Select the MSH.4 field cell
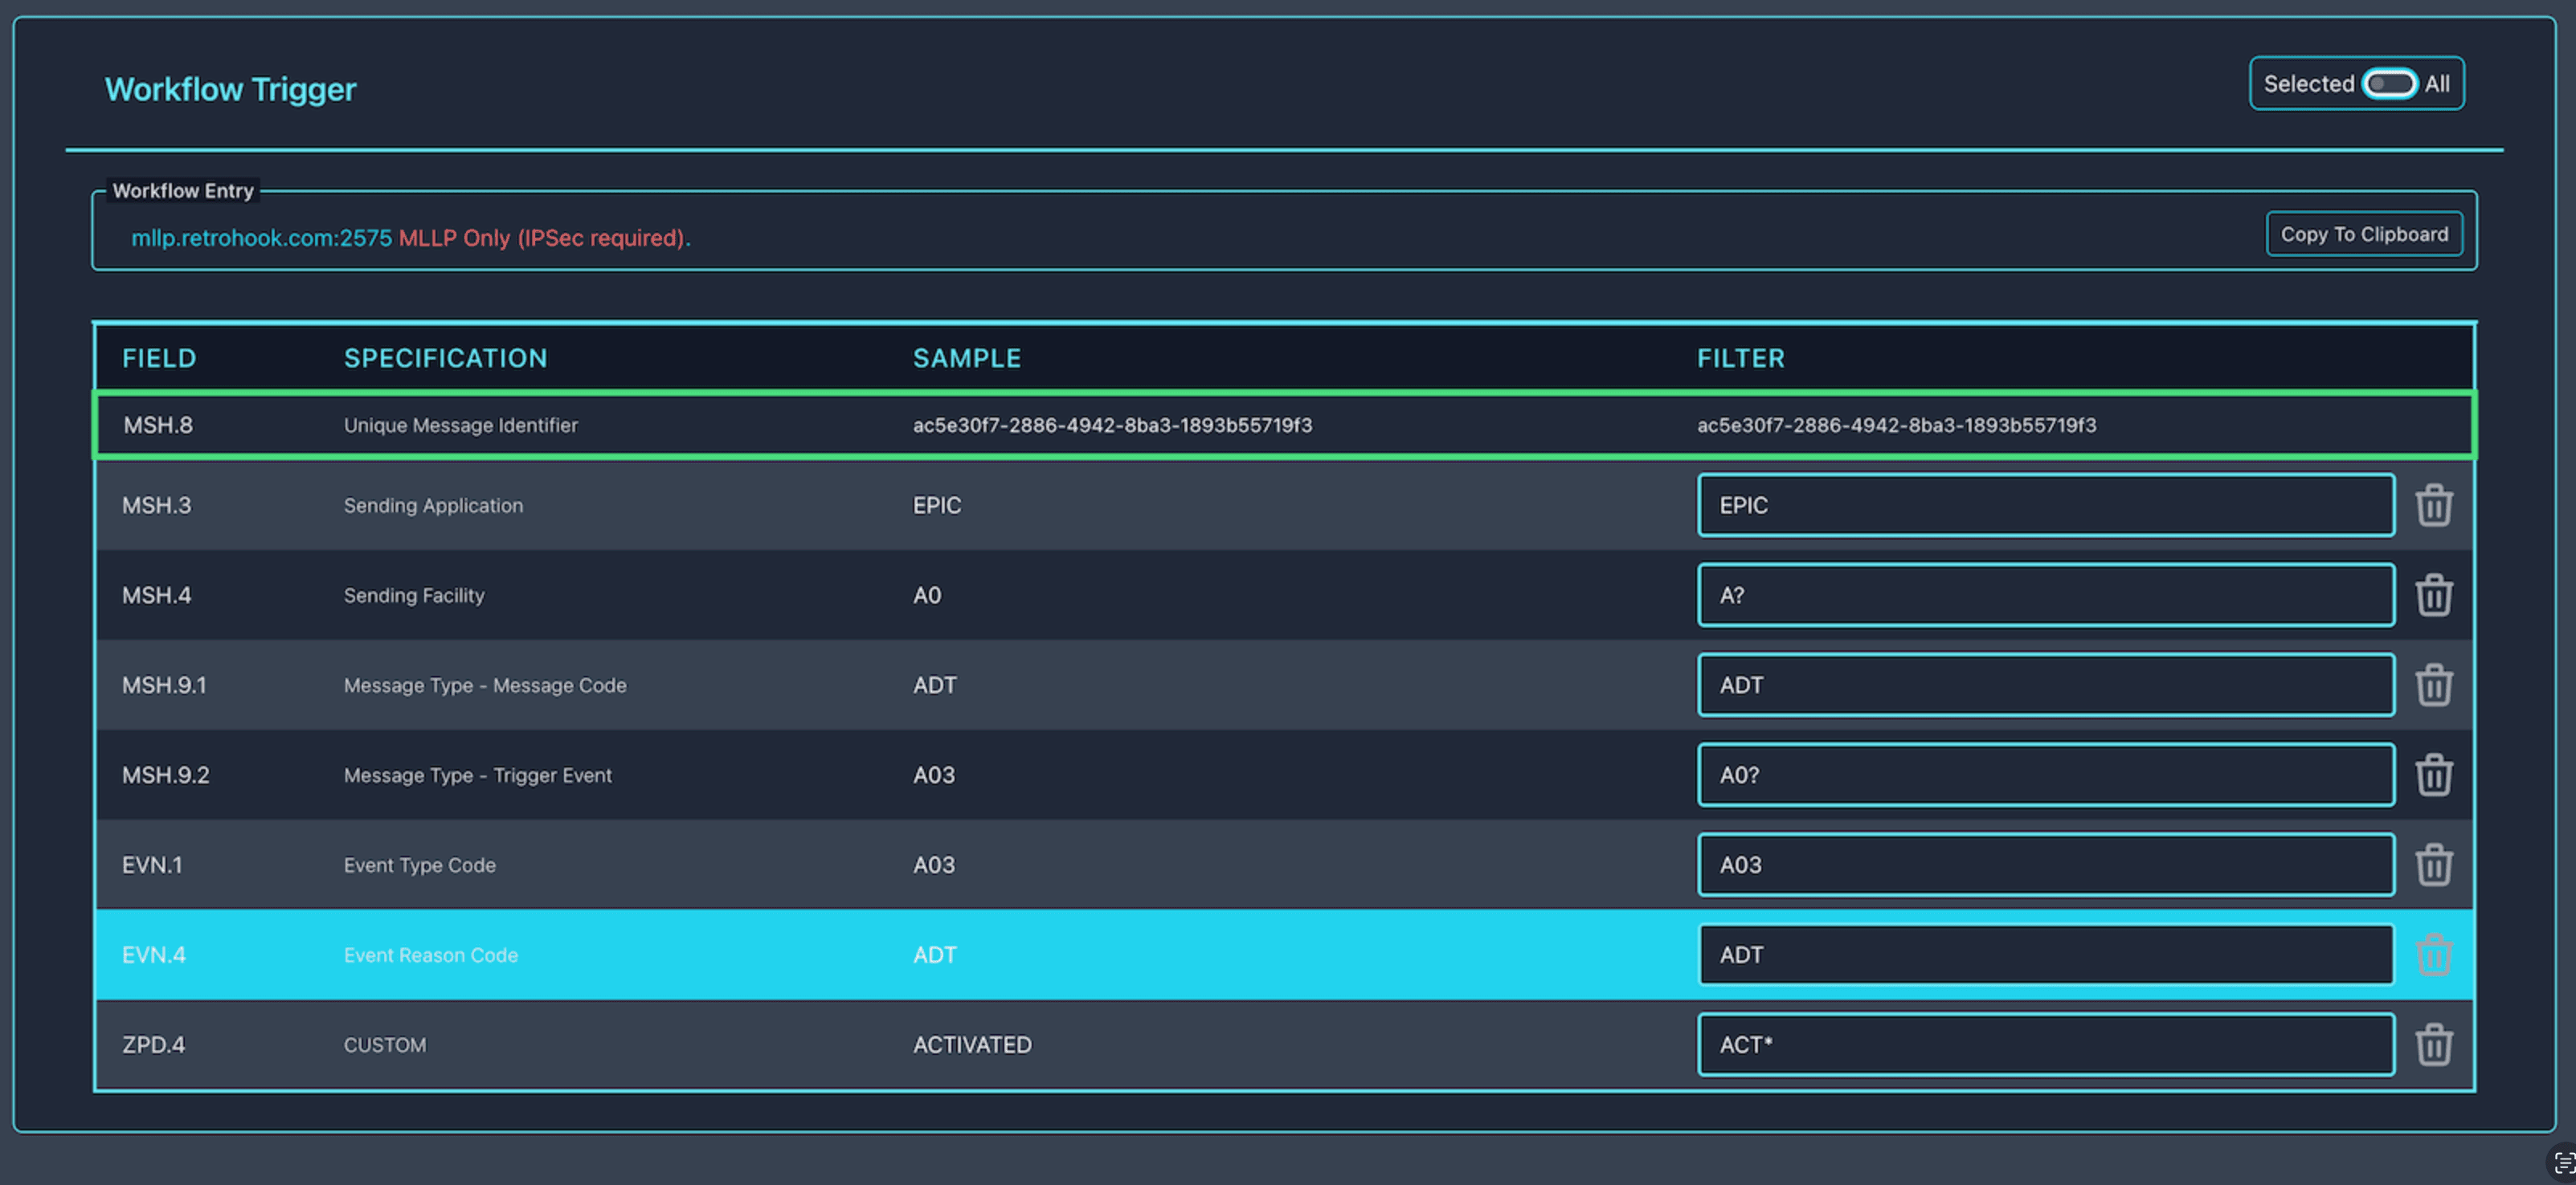 click(156, 596)
